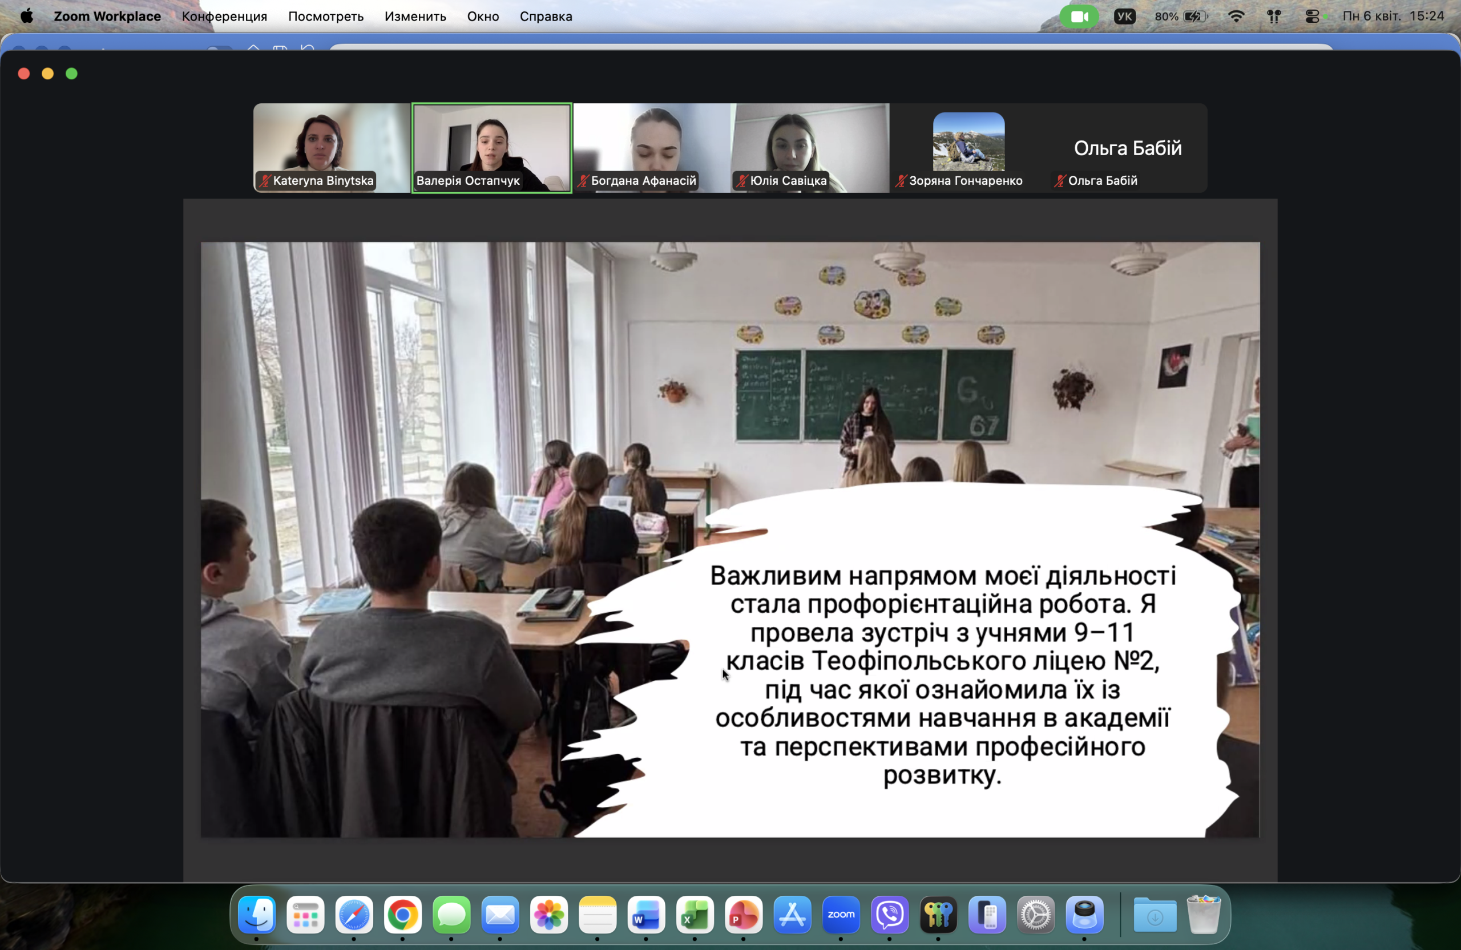Switch the УК keyboard input source
The width and height of the screenshot is (1461, 950).
tap(1124, 17)
